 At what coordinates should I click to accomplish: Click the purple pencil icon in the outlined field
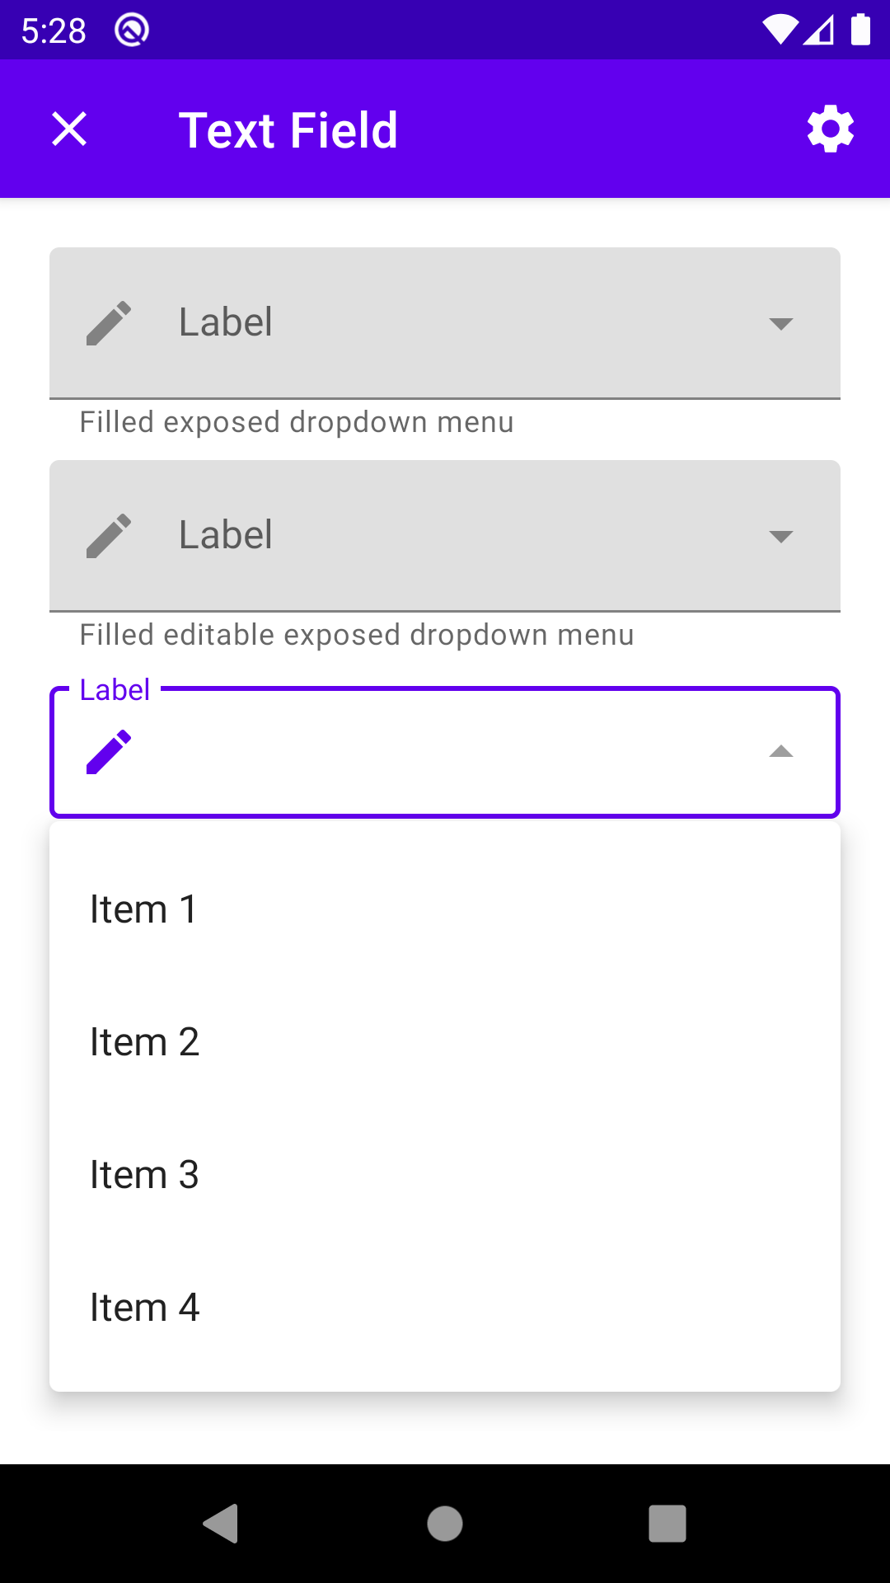[107, 751]
